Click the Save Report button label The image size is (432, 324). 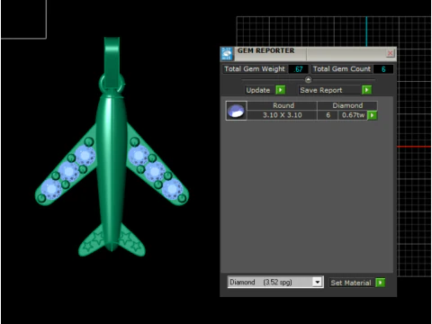(321, 90)
